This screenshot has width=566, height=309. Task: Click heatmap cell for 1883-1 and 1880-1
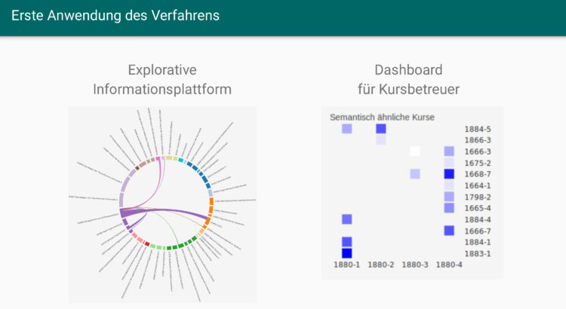[x=346, y=253]
